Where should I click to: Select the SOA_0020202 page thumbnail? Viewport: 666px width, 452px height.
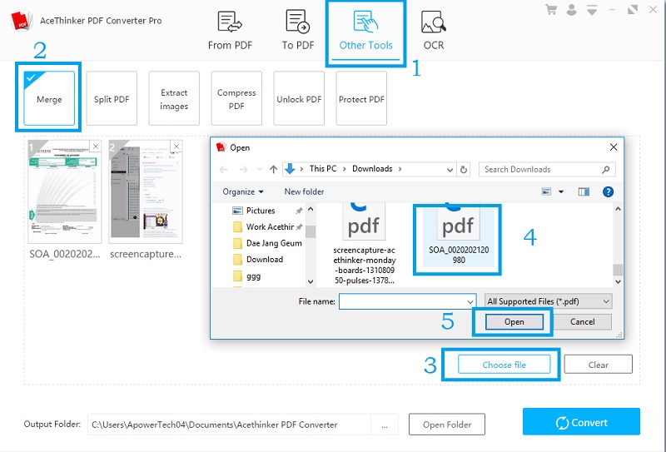tap(65, 192)
